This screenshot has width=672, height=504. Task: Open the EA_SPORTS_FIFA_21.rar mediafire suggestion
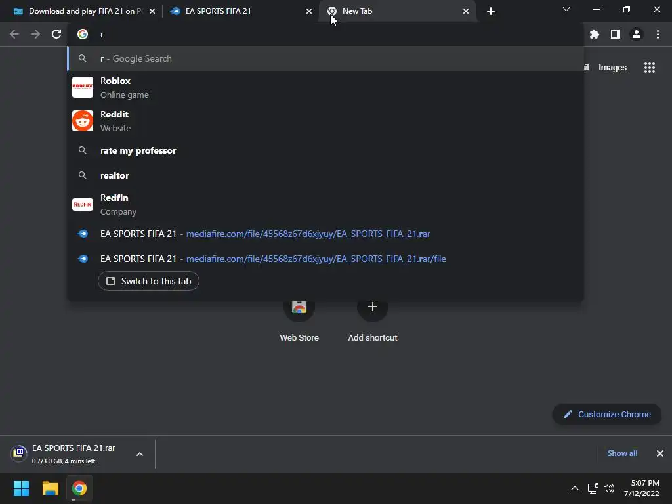pos(325,234)
